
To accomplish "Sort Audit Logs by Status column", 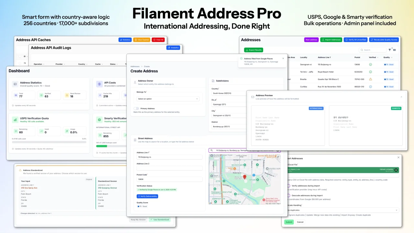I will click(x=114, y=64).
